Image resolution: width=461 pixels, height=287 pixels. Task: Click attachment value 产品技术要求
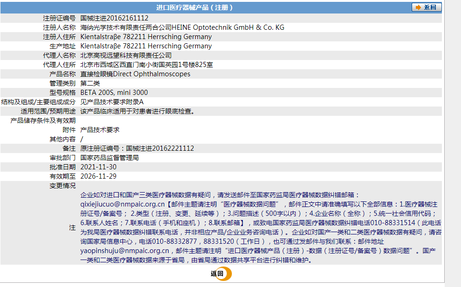(x=100, y=130)
